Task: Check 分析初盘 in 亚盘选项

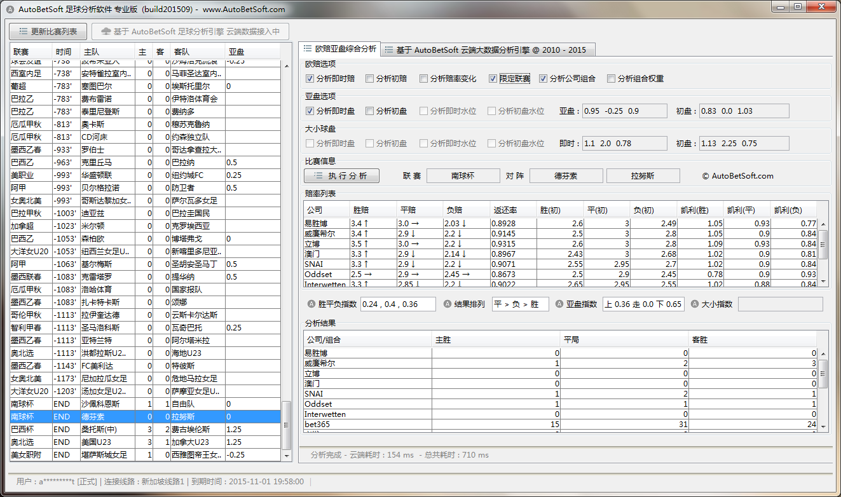Action: (x=369, y=111)
